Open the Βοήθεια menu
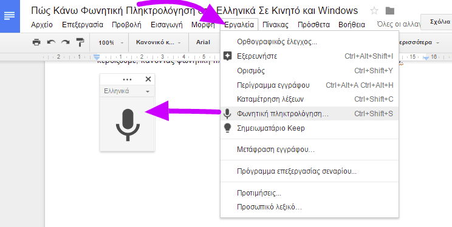 pyautogui.click(x=352, y=25)
